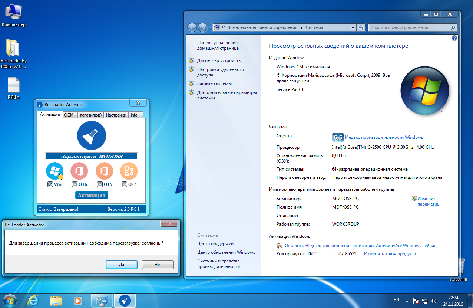The image size is (473, 308).
Task: Click the Office 2015 (O15) icon
Action: (x=104, y=171)
